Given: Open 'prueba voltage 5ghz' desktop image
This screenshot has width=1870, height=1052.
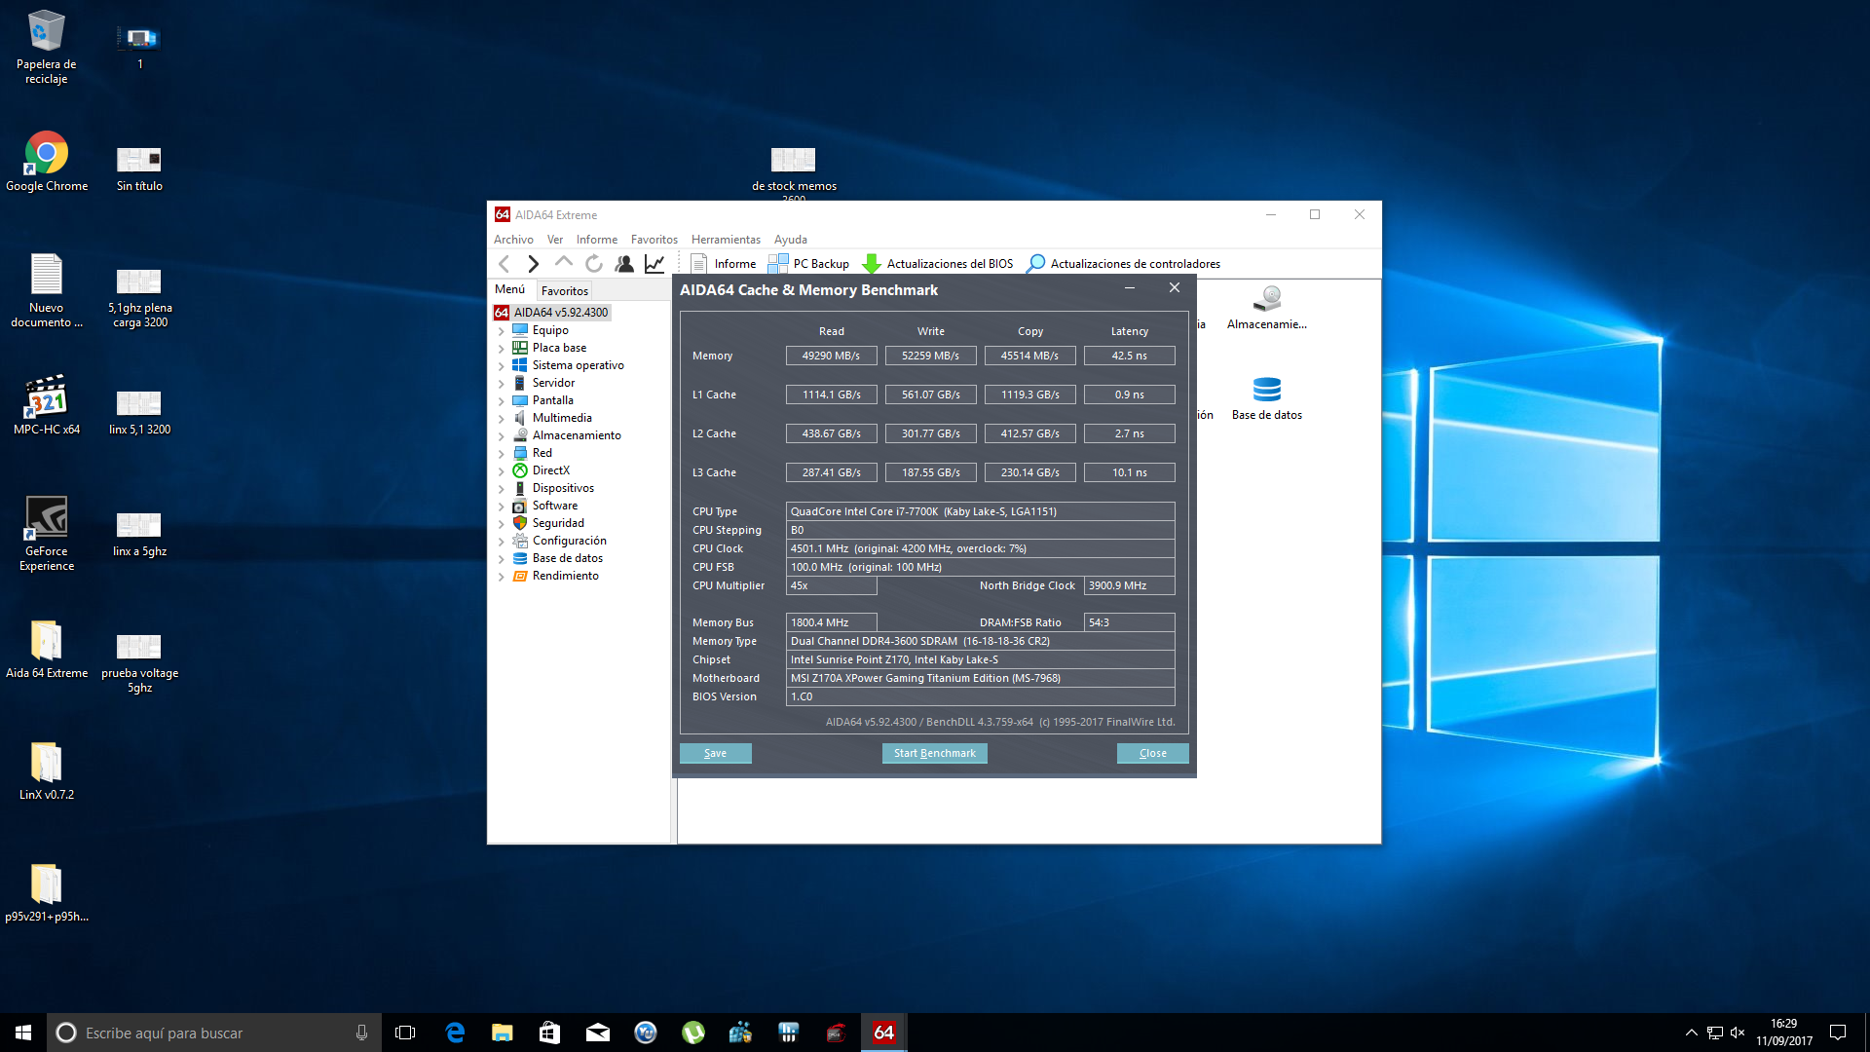Looking at the screenshot, I should point(139,662).
